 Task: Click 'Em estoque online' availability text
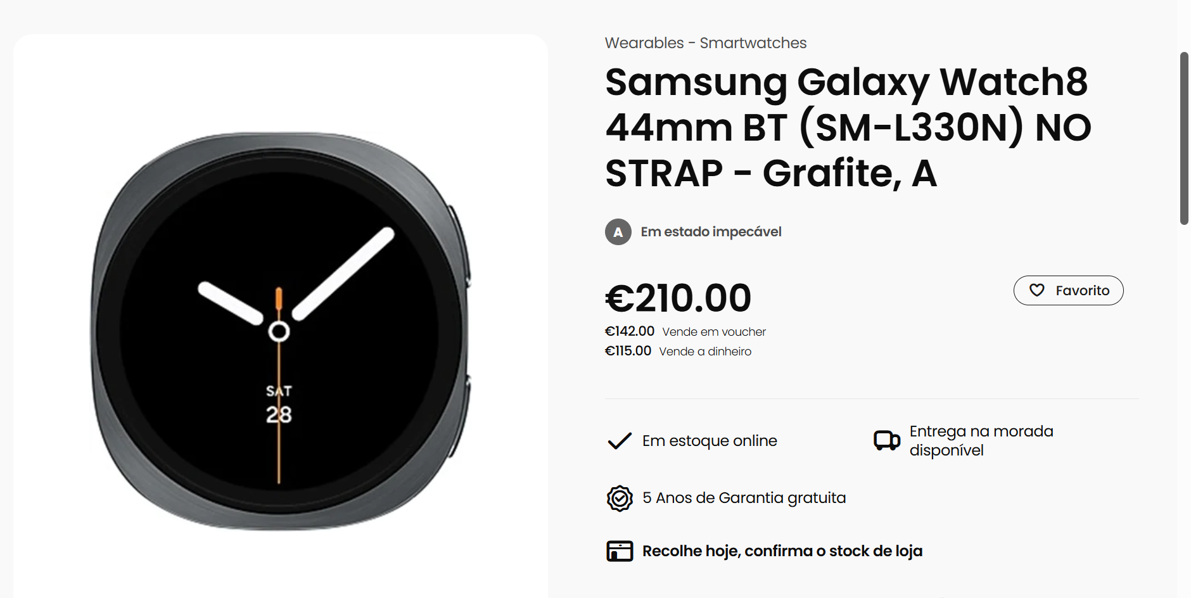pos(710,441)
